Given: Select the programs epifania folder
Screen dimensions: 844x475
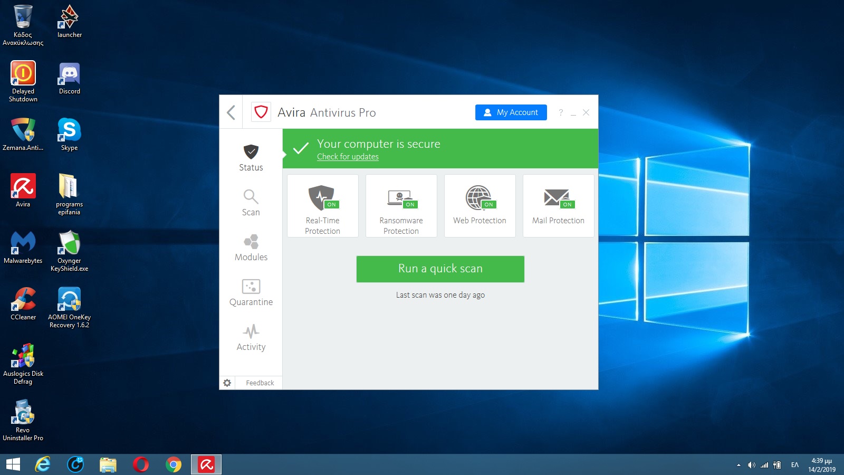Looking at the screenshot, I should click(70, 195).
